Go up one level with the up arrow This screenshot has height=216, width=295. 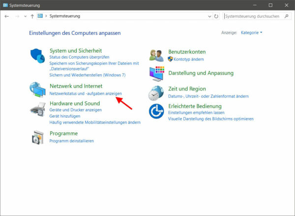coord(32,16)
